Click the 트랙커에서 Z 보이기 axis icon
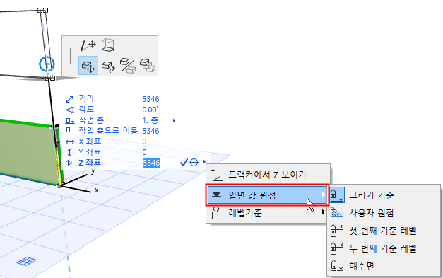443x278 pixels. [217, 175]
